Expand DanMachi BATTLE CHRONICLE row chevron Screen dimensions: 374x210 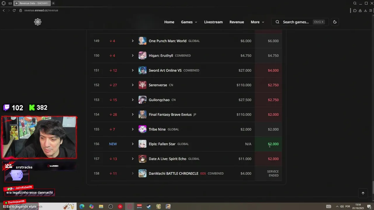(x=132, y=173)
